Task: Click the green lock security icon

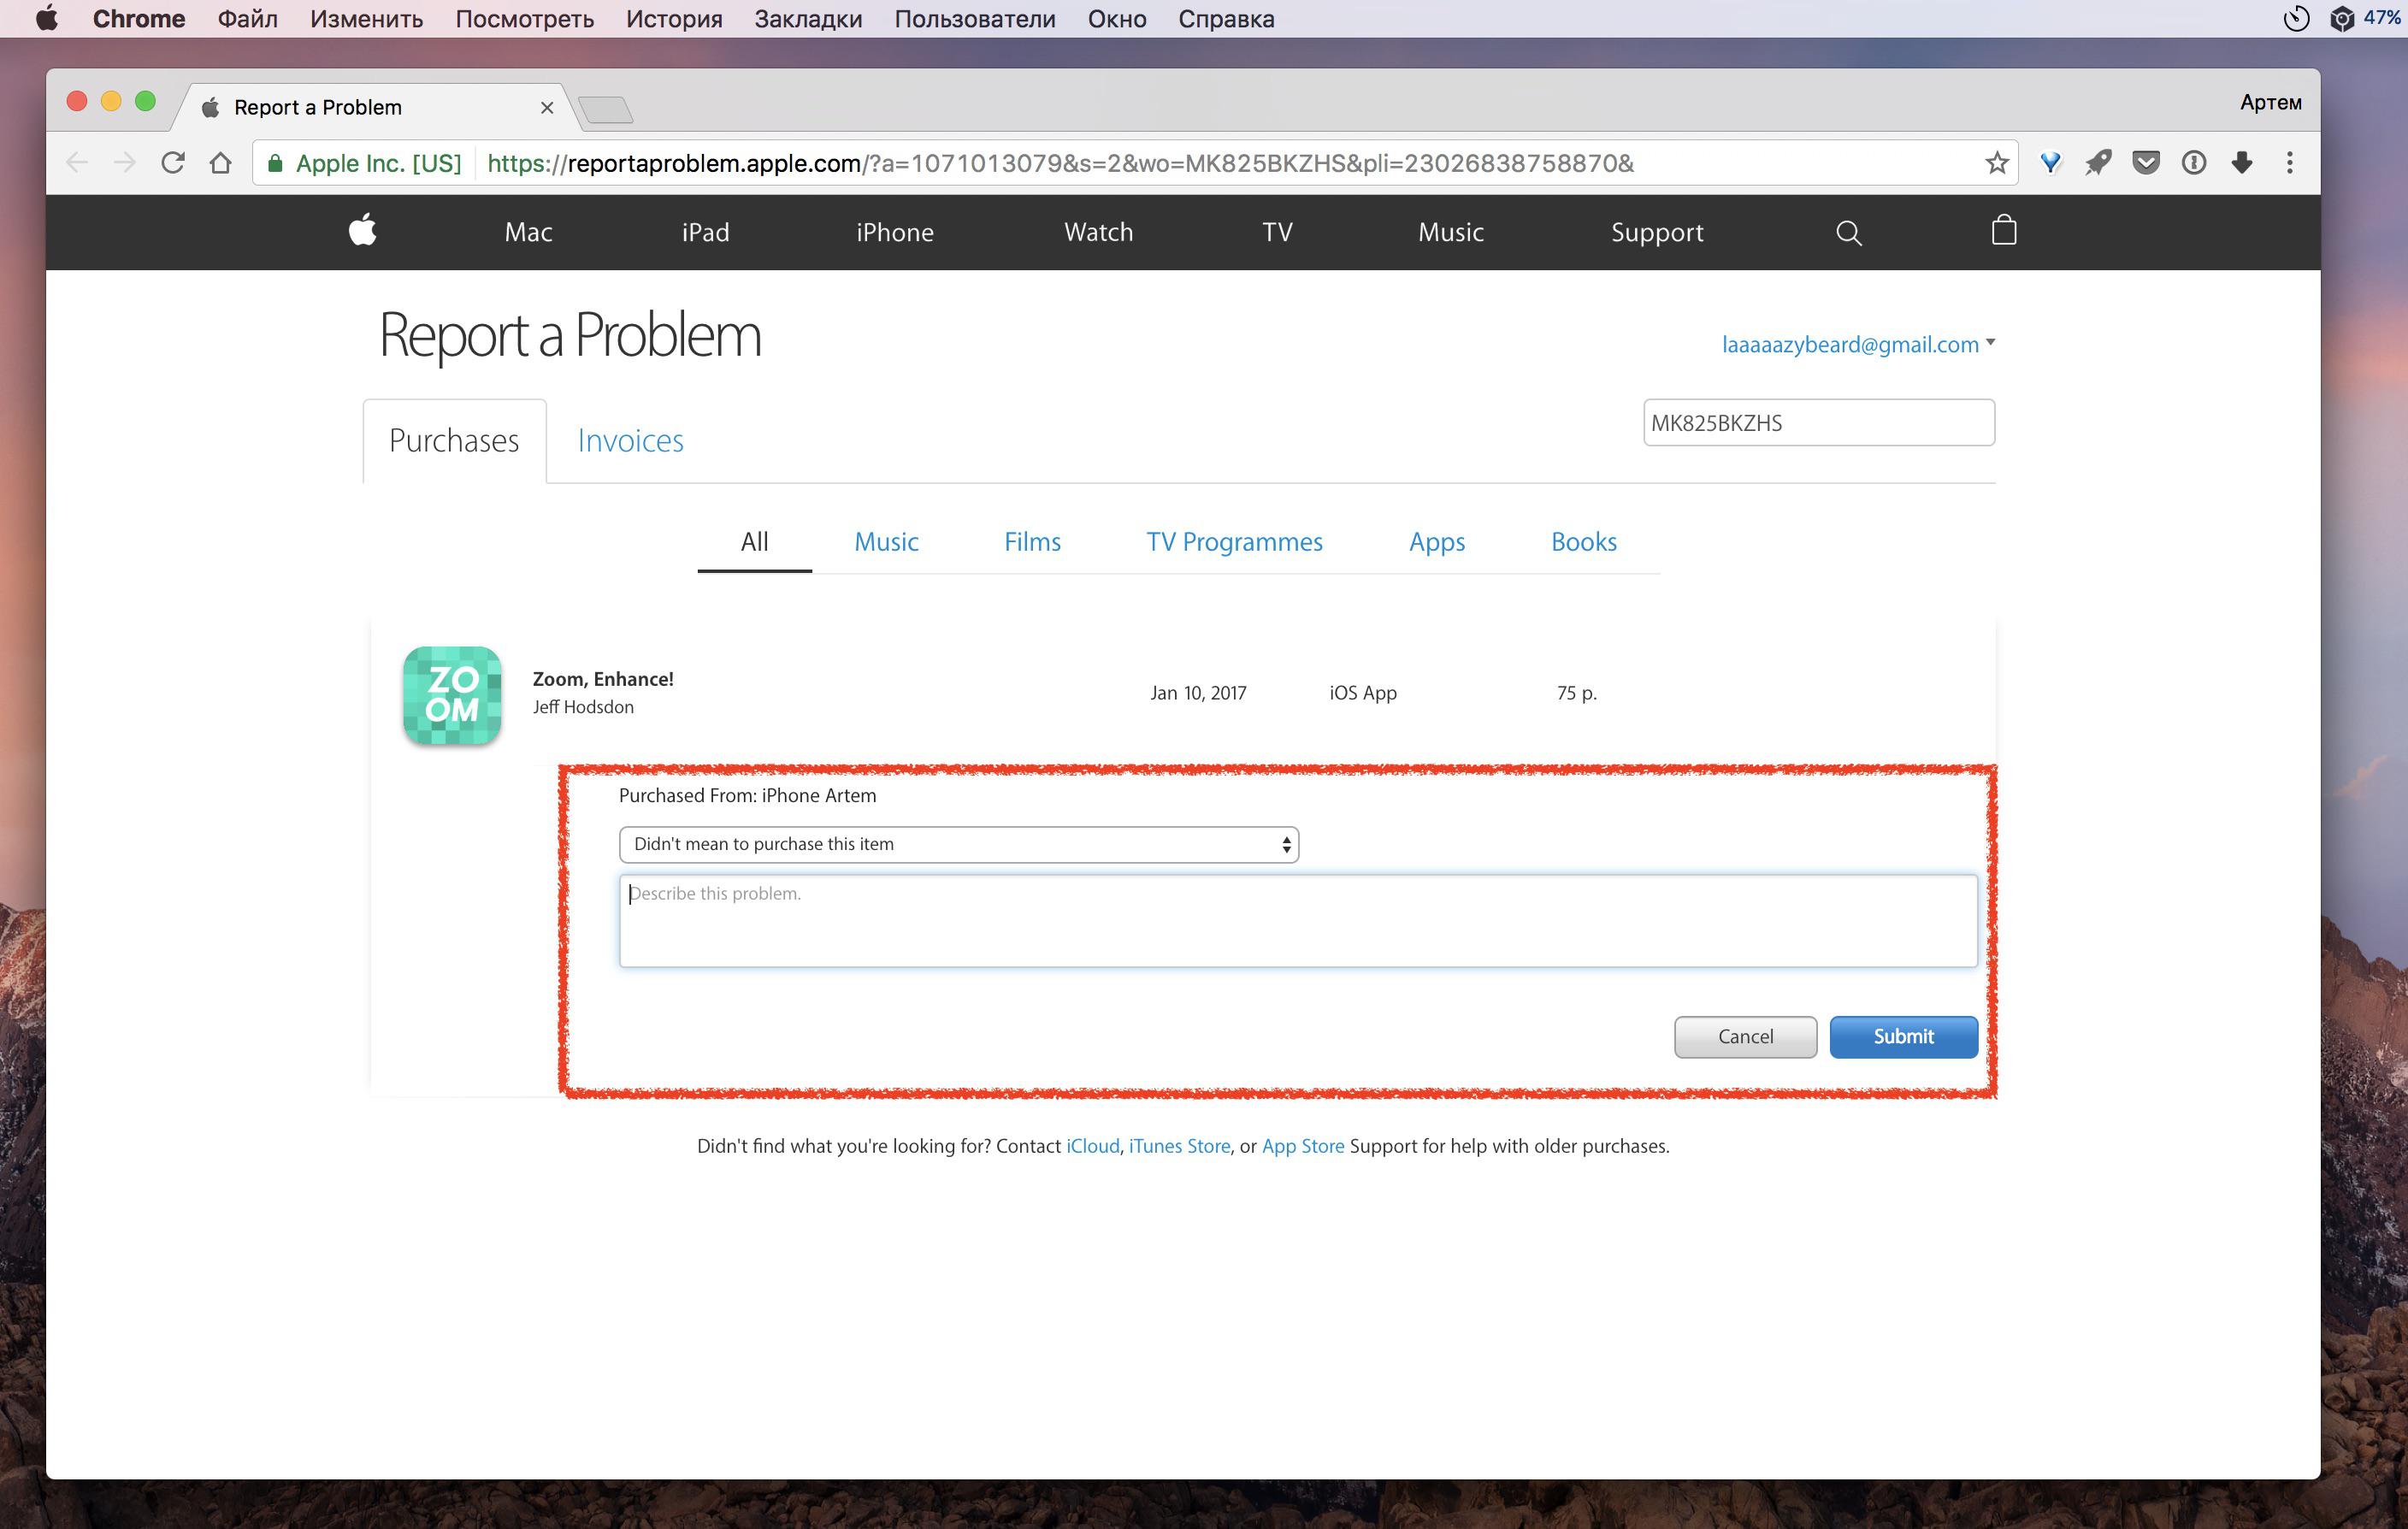Action: (x=275, y=163)
